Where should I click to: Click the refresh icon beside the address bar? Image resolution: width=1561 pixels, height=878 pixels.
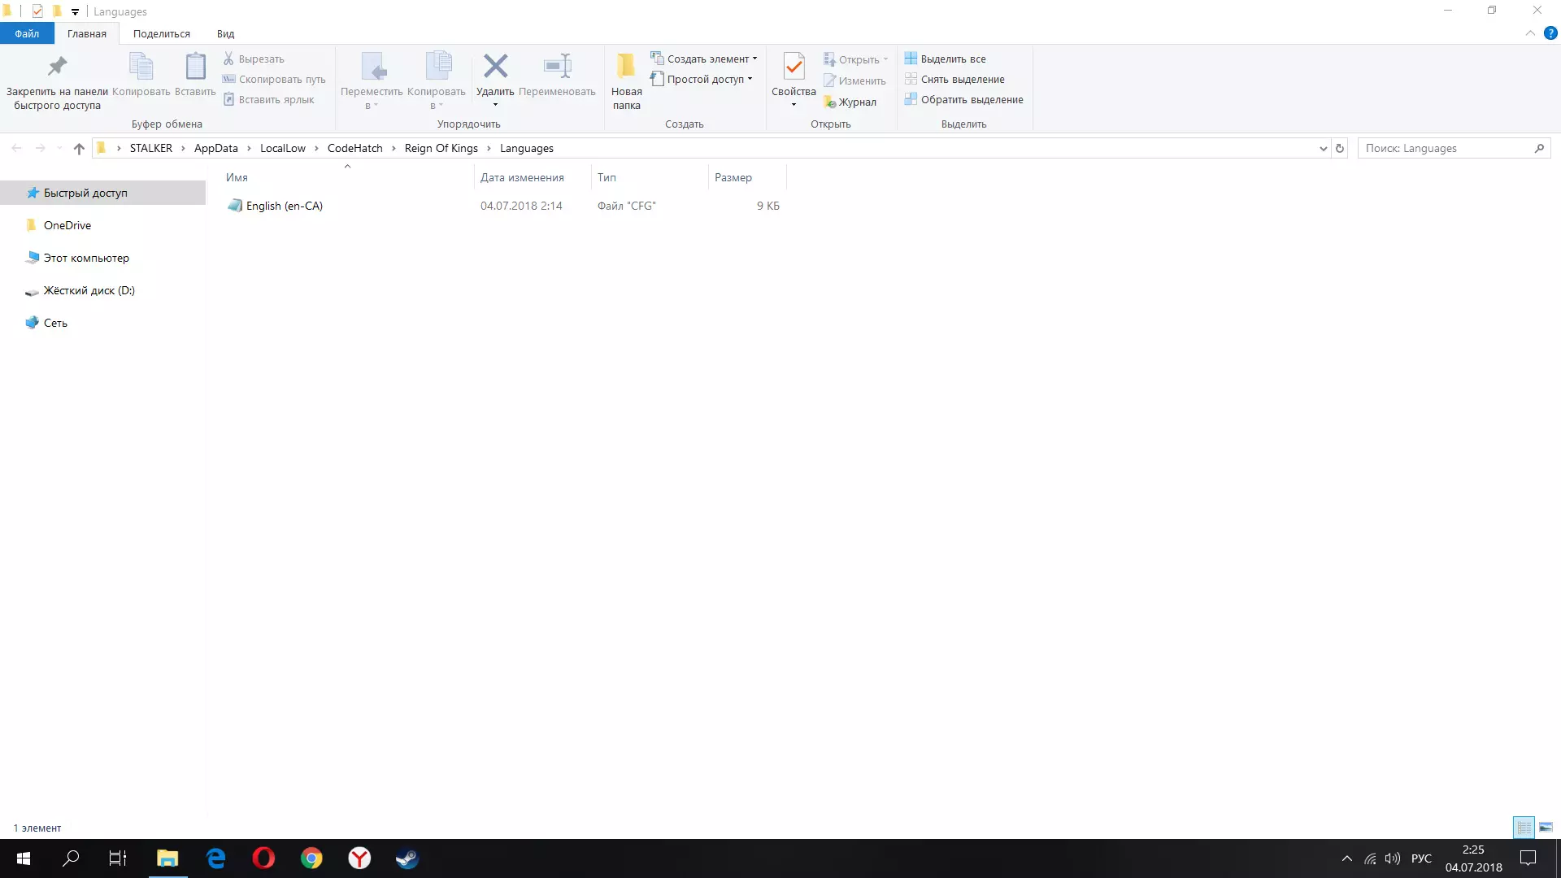pos(1340,149)
